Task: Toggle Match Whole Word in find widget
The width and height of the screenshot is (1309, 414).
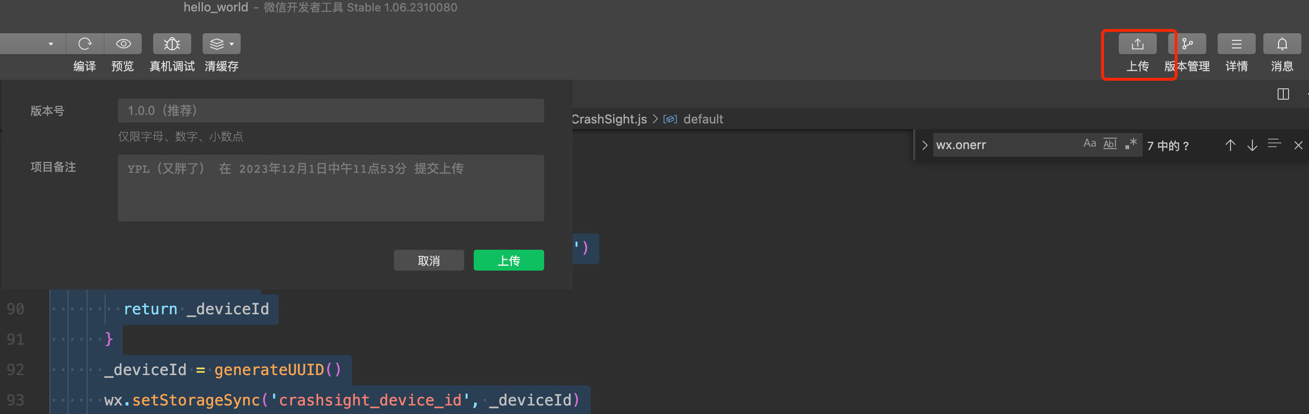Action: [x=1110, y=143]
